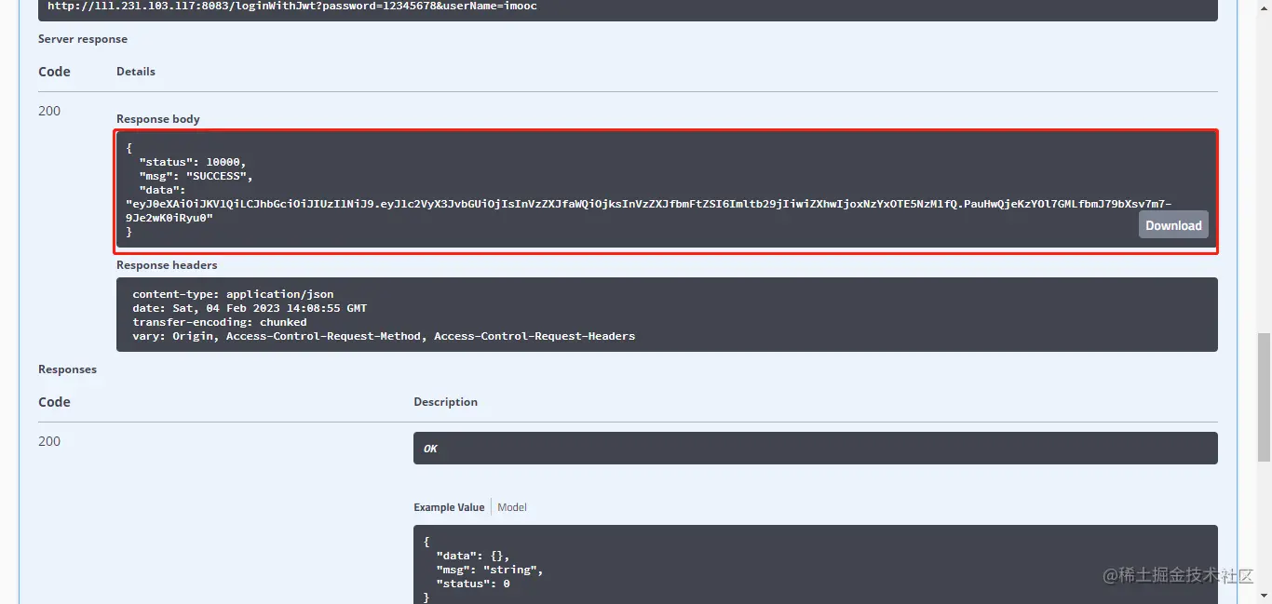Click the Response headers label
The image size is (1272, 604).
[x=167, y=265]
